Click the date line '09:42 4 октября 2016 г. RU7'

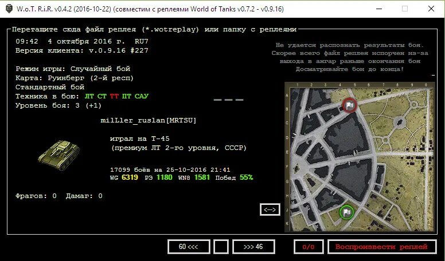coord(82,41)
